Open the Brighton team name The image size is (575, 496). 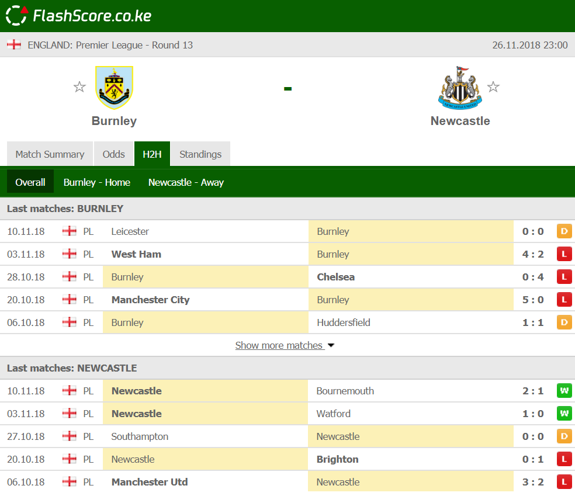click(337, 459)
